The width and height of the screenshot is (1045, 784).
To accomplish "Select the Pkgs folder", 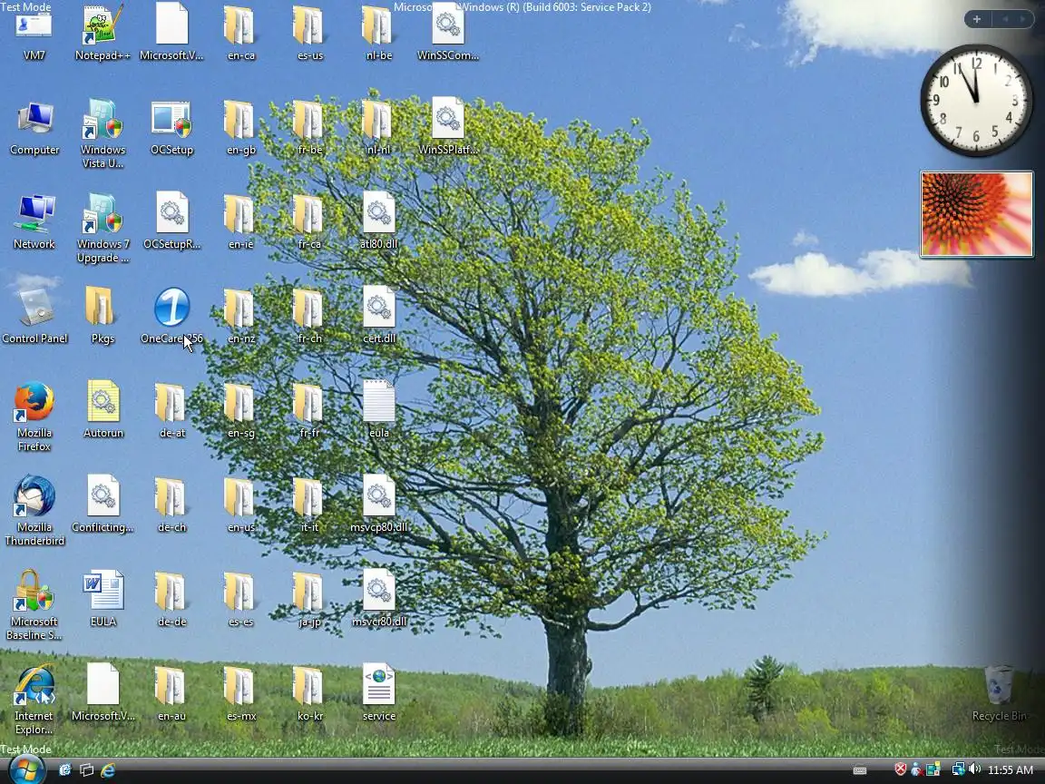I will tap(103, 317).
